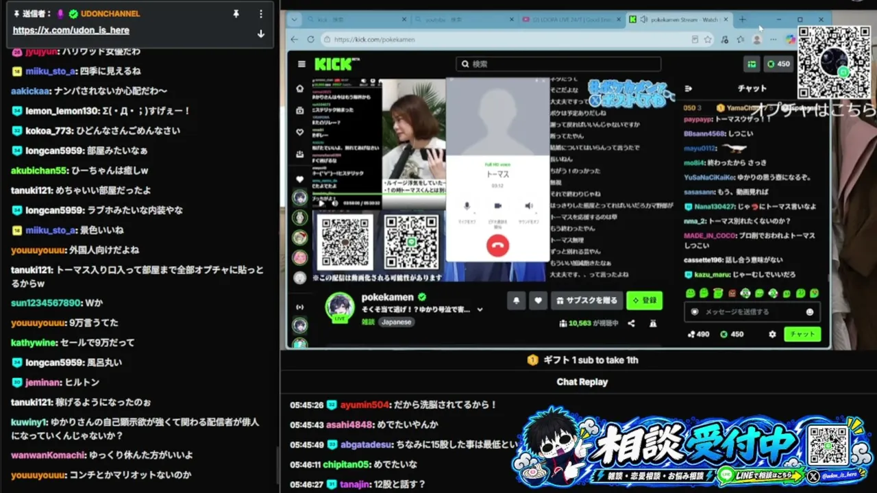Open Kick home from sidebar
877x493 pixels.
[x=299, y=88]
